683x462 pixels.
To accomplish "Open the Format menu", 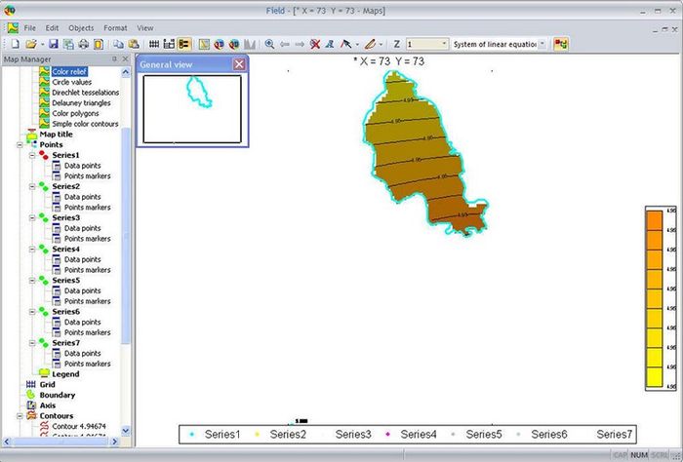I will click(115, 28).
